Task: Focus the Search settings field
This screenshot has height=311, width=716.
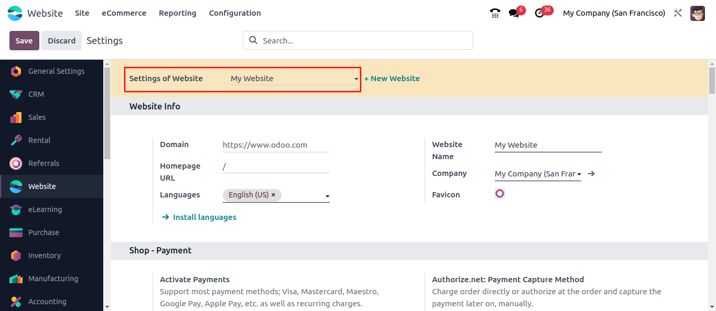Action: [x=358, y=40]
